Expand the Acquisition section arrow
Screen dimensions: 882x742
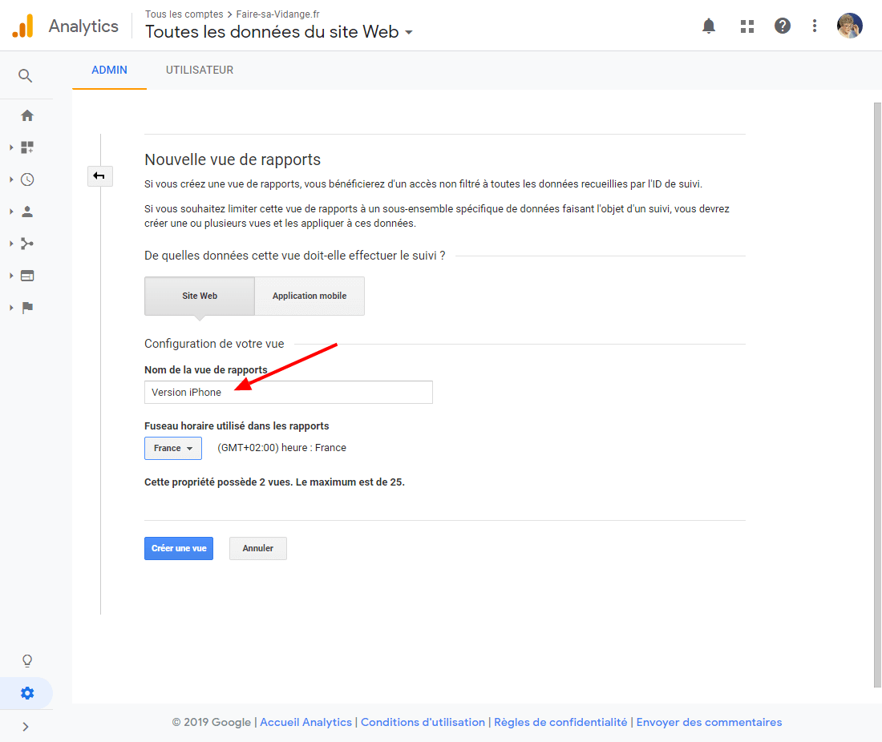pyautogui.click(x=11, y=244)
